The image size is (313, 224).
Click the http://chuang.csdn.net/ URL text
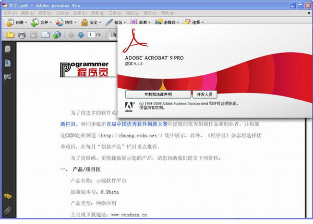tap(130, 136)
